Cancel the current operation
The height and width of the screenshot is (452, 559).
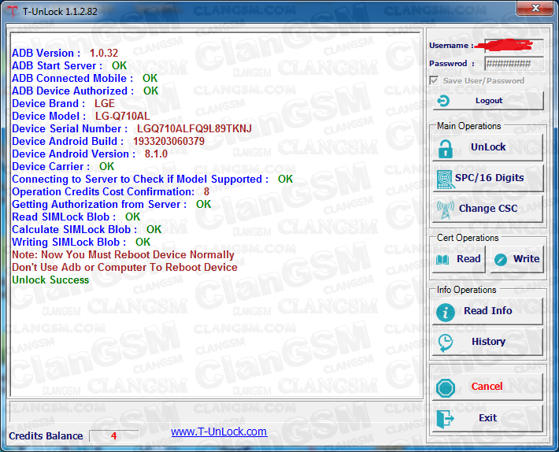487,387
